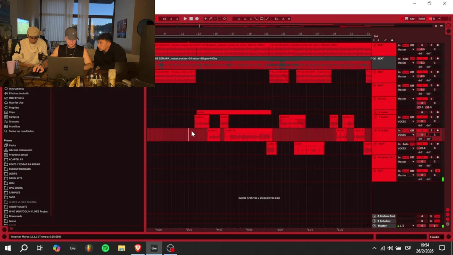This screenshot has width=453, height=255.
Task: Open Brave browser from the taskbar
Action: [x=138, y=248]
